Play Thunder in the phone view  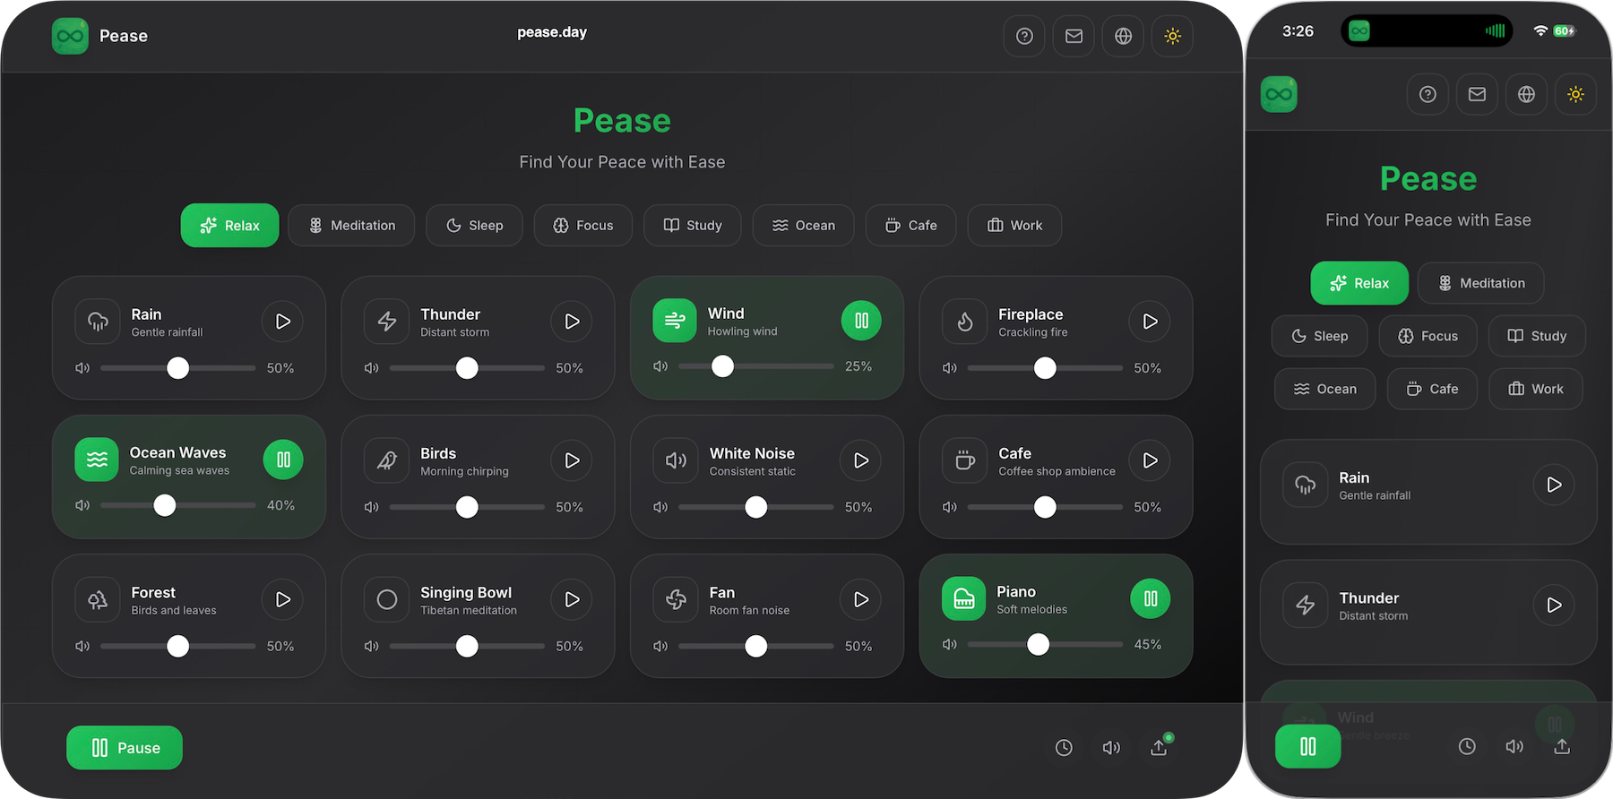point(1554,606)
